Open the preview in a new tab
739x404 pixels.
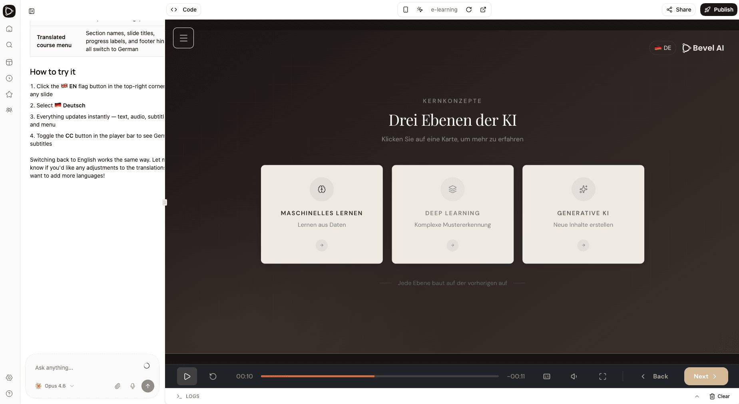click(x=484, y=9)
